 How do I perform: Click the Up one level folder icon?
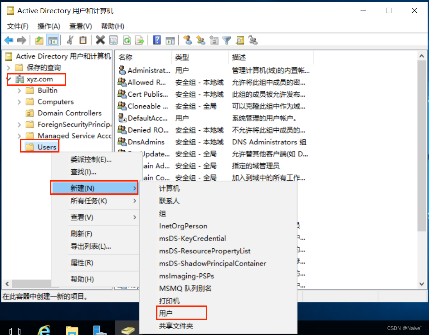39,40
